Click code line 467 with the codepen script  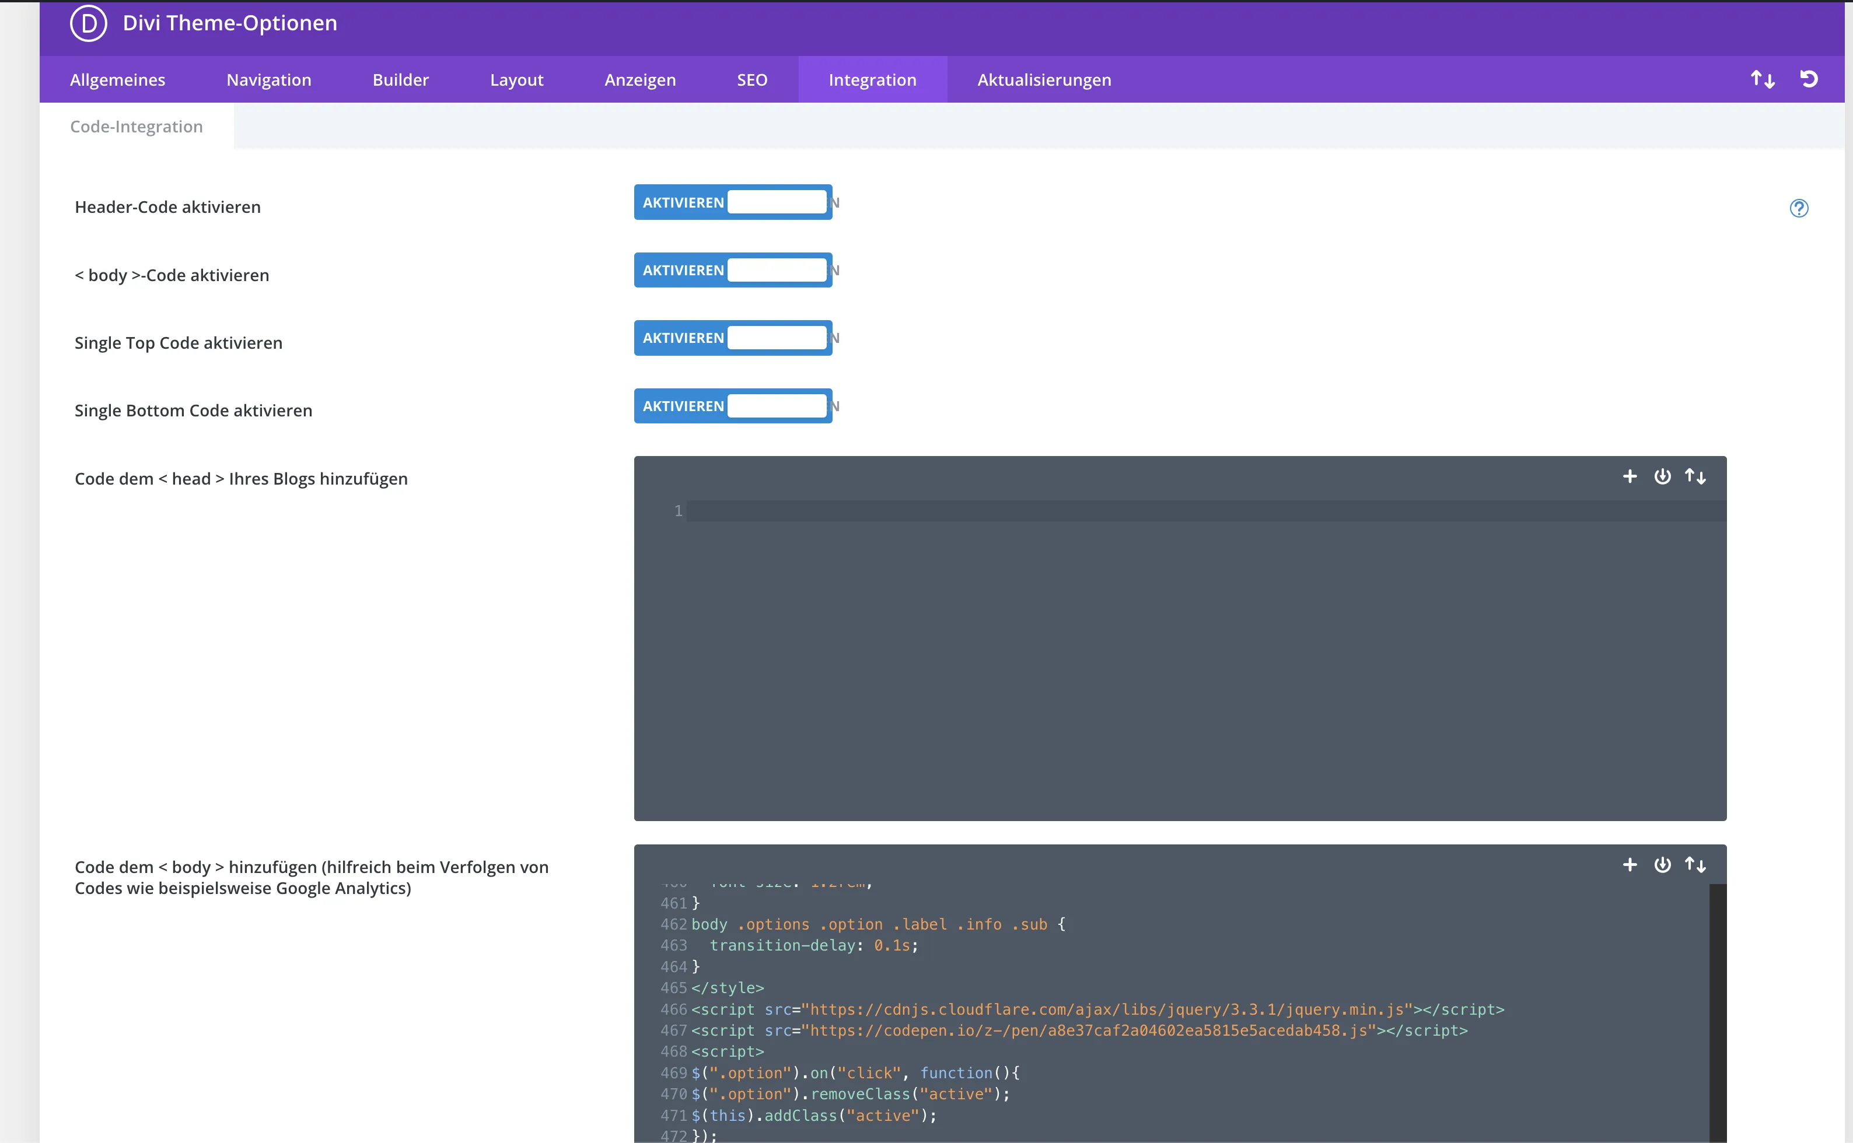(1079, 1030)
